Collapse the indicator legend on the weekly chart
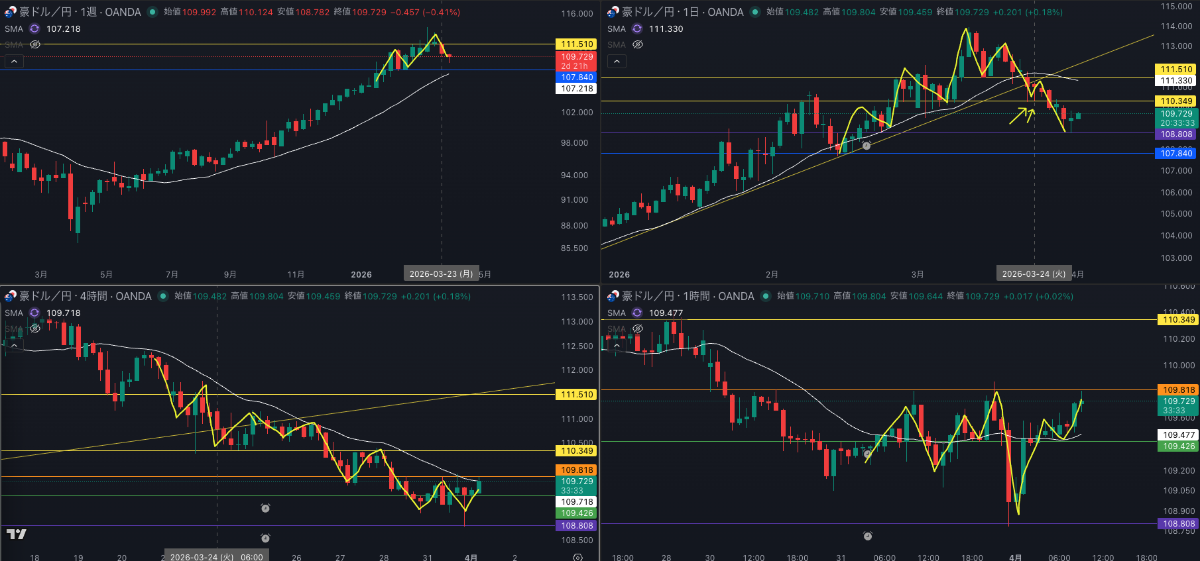1200x561 pixels. point(14,62)
